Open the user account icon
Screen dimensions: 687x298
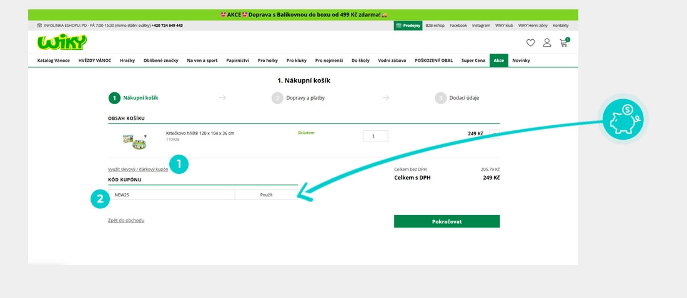[547, 43]
